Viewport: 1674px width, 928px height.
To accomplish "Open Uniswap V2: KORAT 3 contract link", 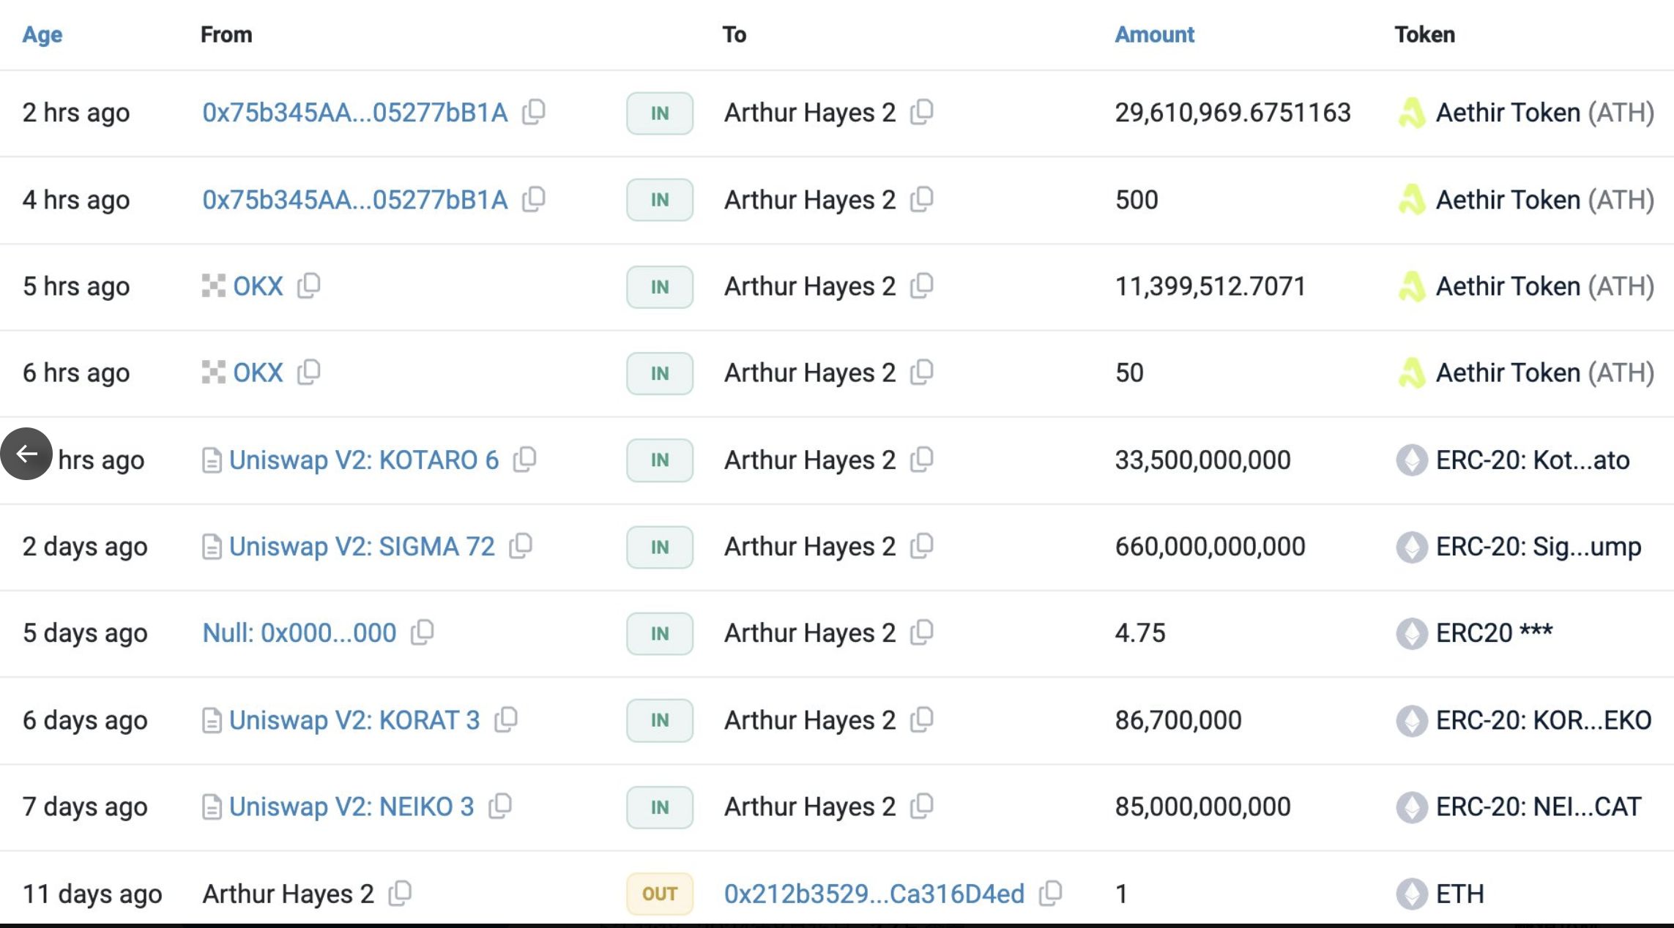I will (x=354, y=720).
